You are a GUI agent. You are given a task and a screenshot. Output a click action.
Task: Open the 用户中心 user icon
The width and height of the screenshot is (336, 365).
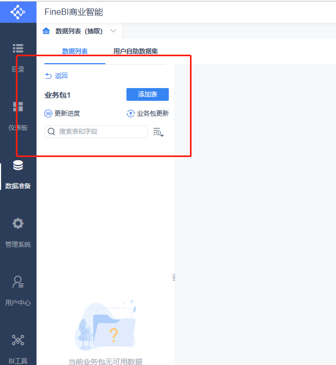pos(18,282)
